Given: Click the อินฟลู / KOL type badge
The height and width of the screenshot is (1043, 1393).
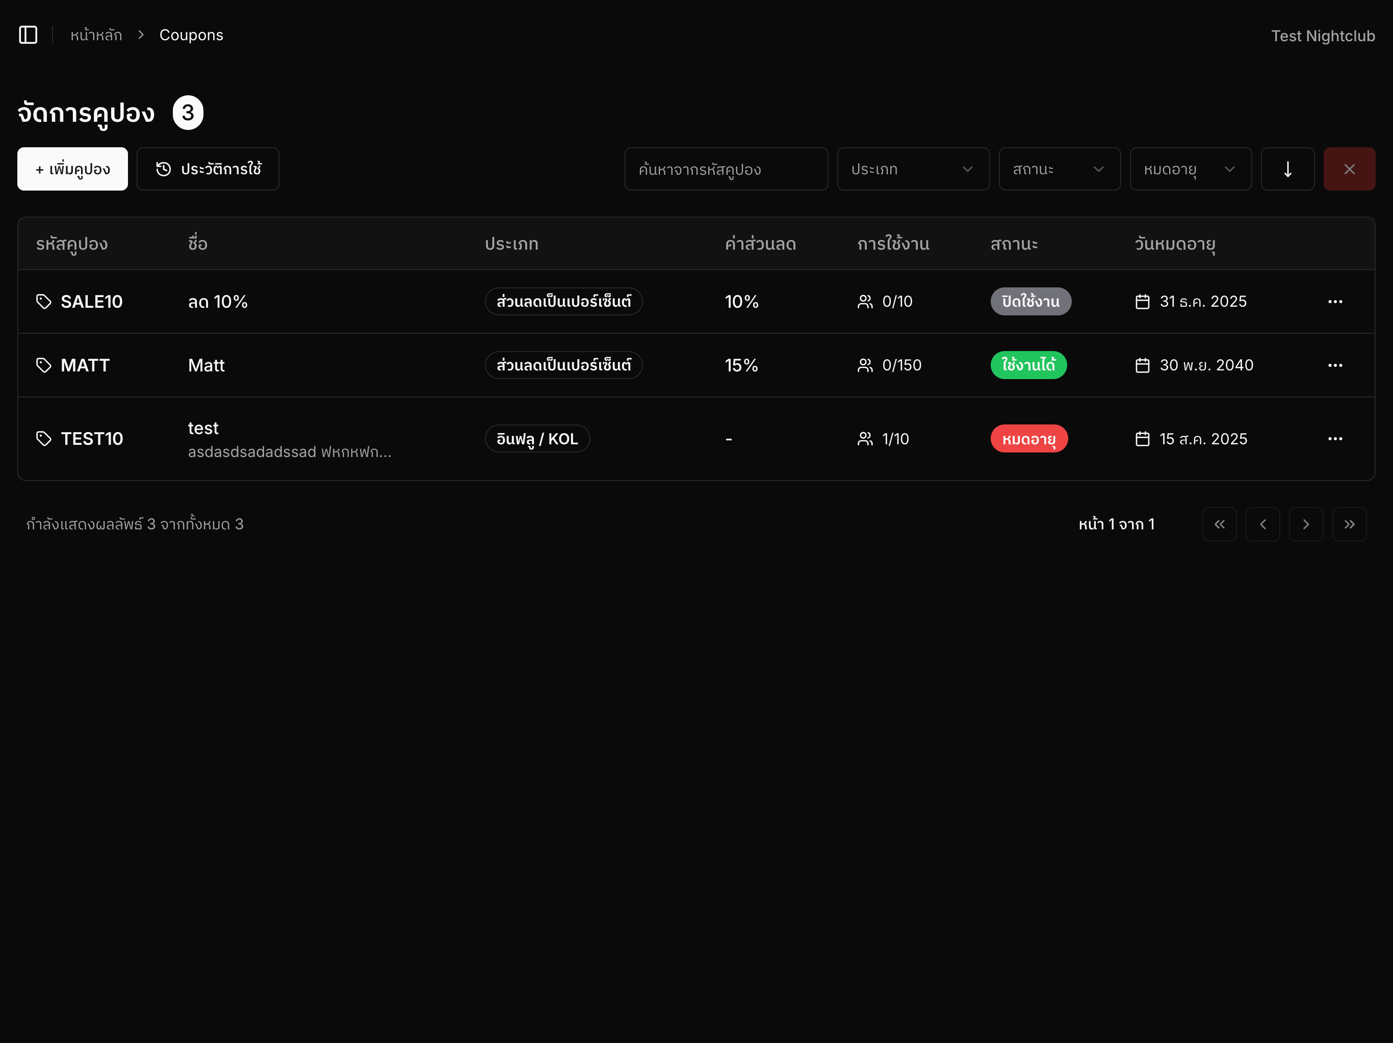Looking at the screenshot, I should [x=537, y=439].
